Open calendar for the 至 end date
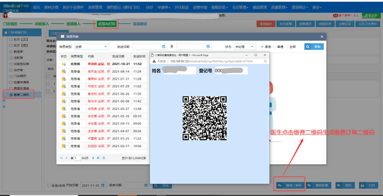383x196 pixels. click(x=208, y=47)
